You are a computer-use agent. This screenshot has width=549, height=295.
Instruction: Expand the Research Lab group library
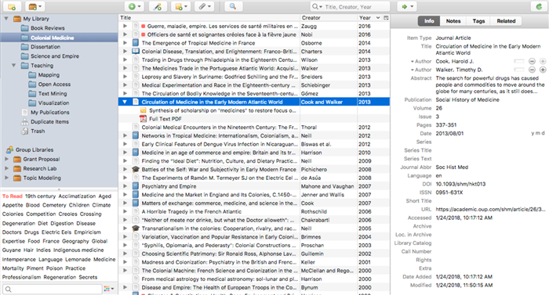click(x=6, y=168)
